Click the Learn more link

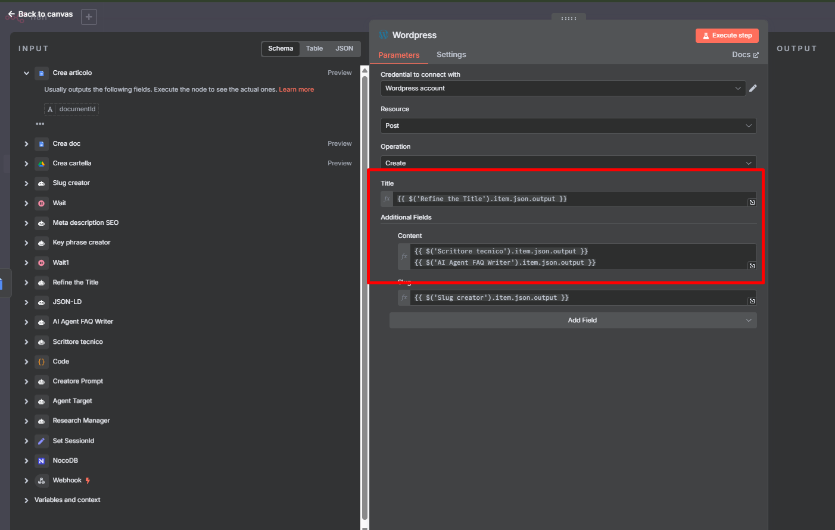(x=296, y=90)
